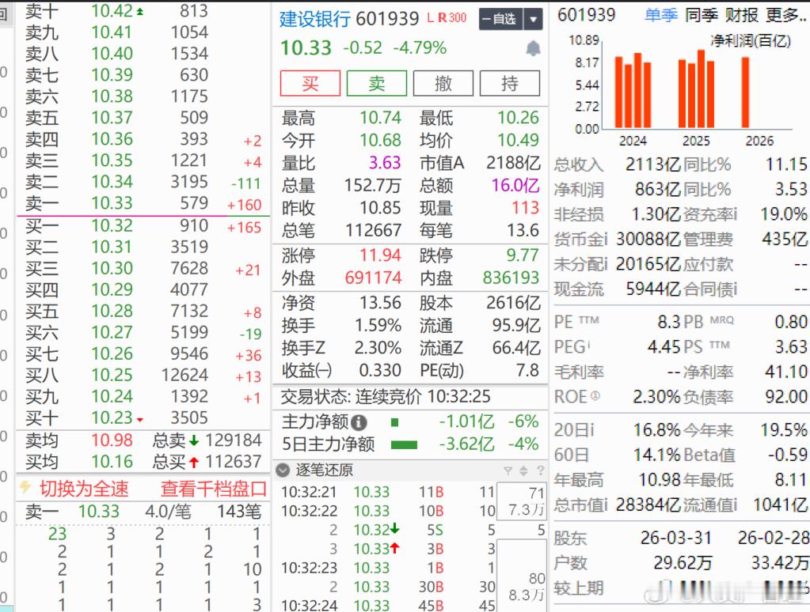810x612 pixels.
Task: Click the green down arrow next to 总卖
Action: pos(194,440)
